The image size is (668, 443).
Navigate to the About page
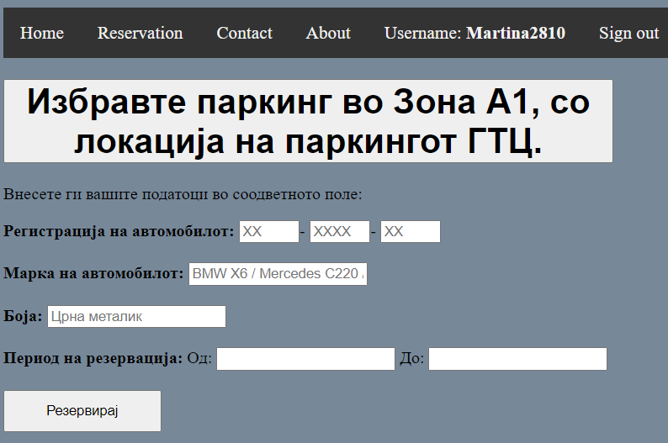point(328,33)
